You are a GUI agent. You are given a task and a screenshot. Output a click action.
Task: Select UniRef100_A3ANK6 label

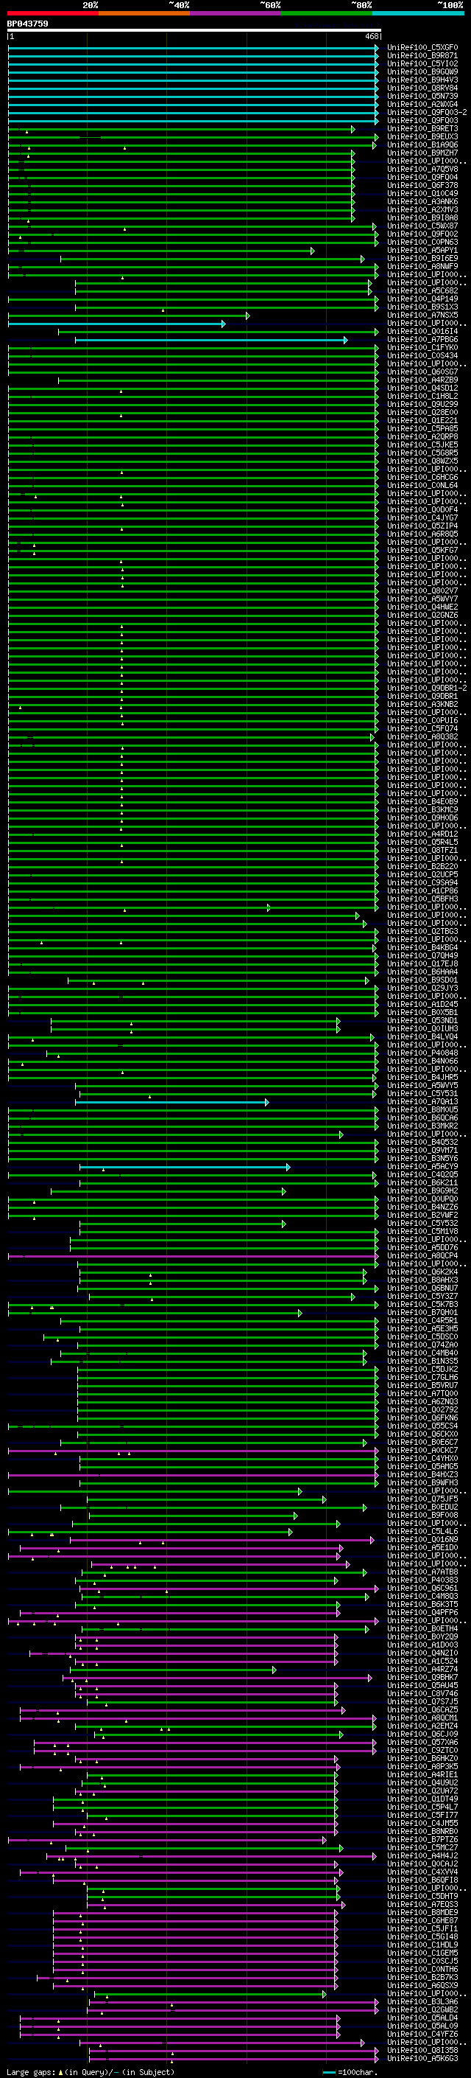(422, 202)
